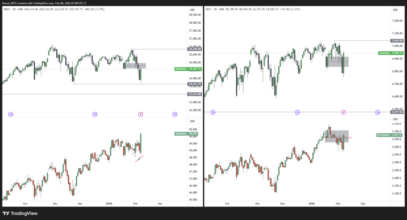Open USD currency dropdown on ES1! chart
This screenshot has width=407, height=220.
[395, 10]
